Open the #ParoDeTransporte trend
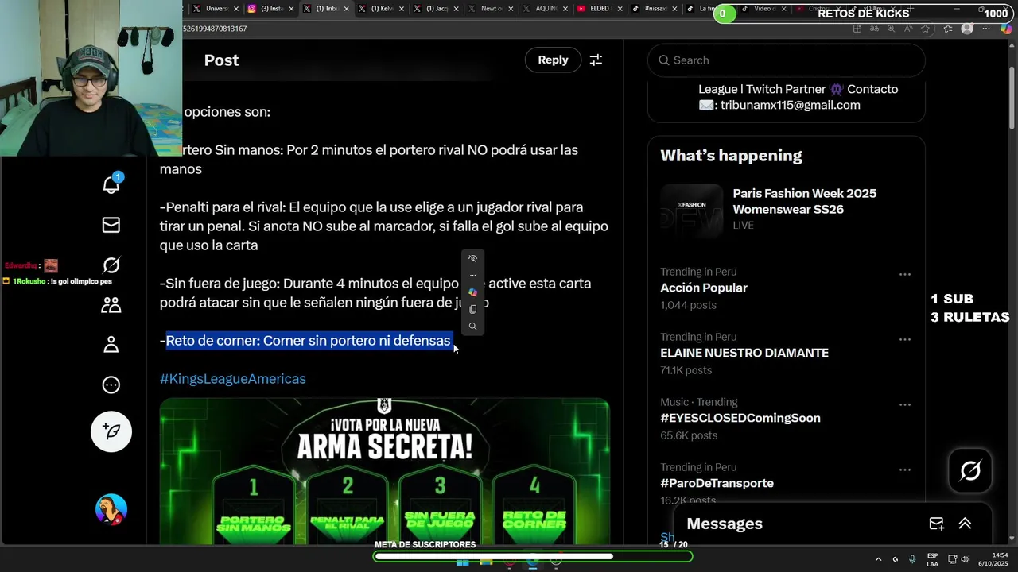 point(717,483)
